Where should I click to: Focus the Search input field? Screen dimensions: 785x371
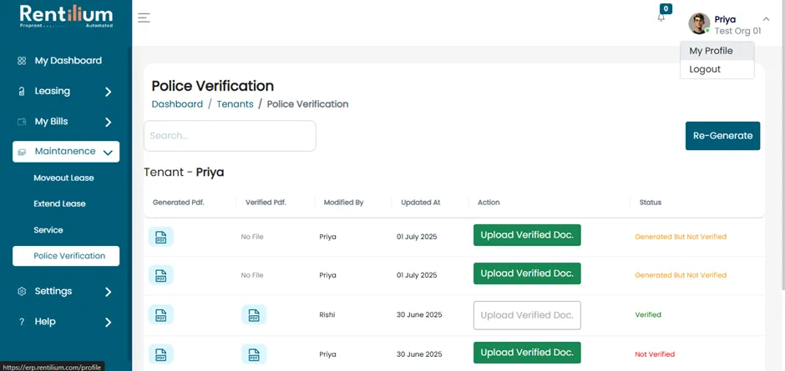[230, 136]
